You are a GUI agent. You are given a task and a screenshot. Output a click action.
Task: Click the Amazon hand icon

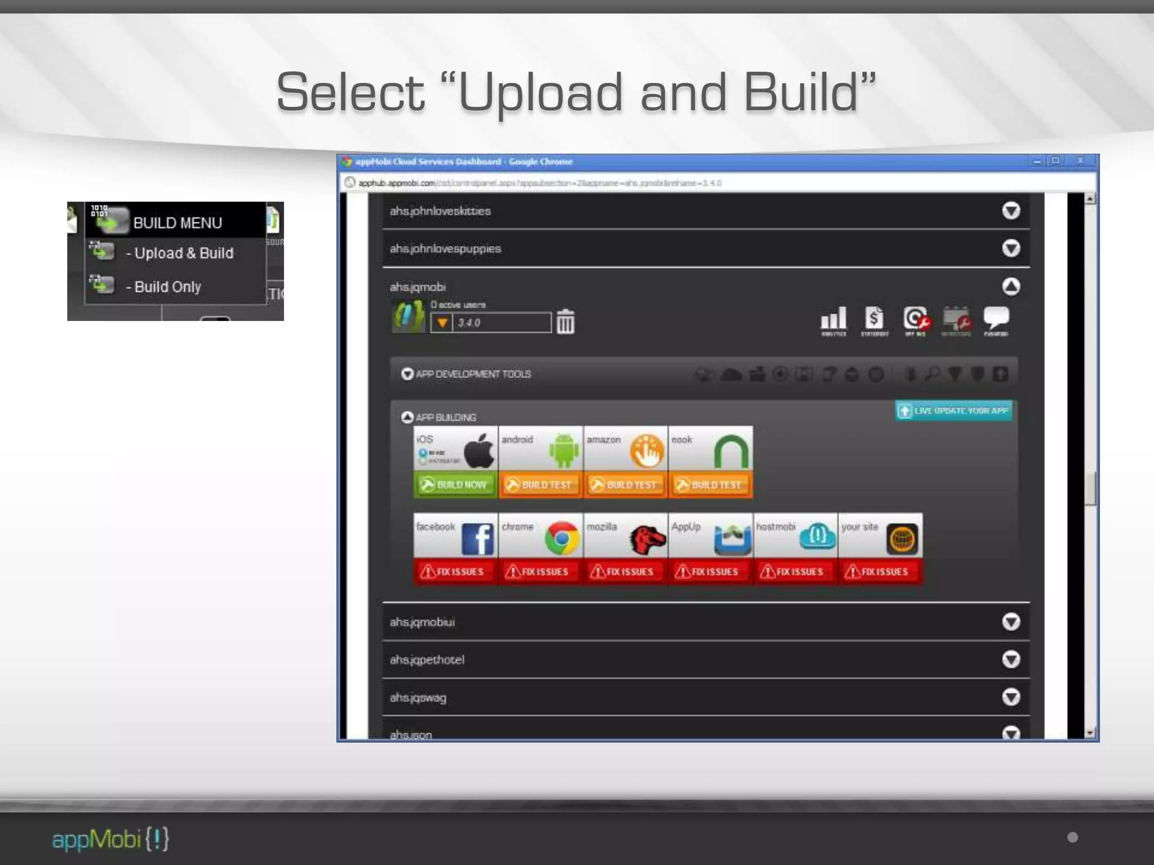647,451
